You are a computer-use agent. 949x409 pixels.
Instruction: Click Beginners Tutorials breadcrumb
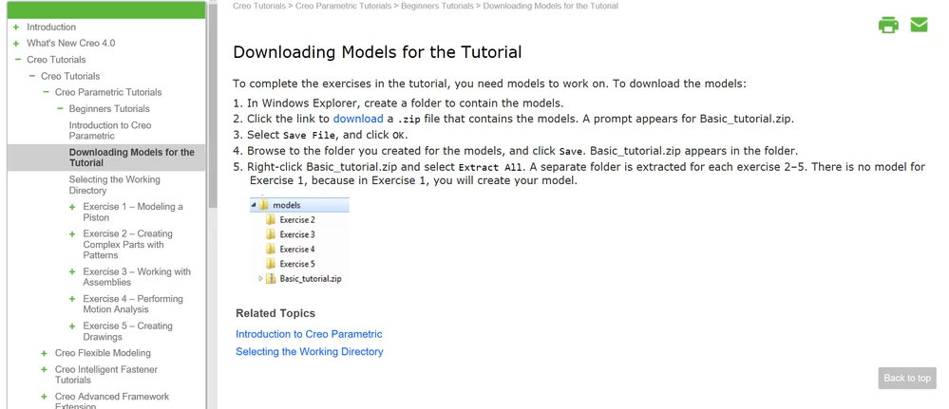pyautogui.click(x=437, y=6)
